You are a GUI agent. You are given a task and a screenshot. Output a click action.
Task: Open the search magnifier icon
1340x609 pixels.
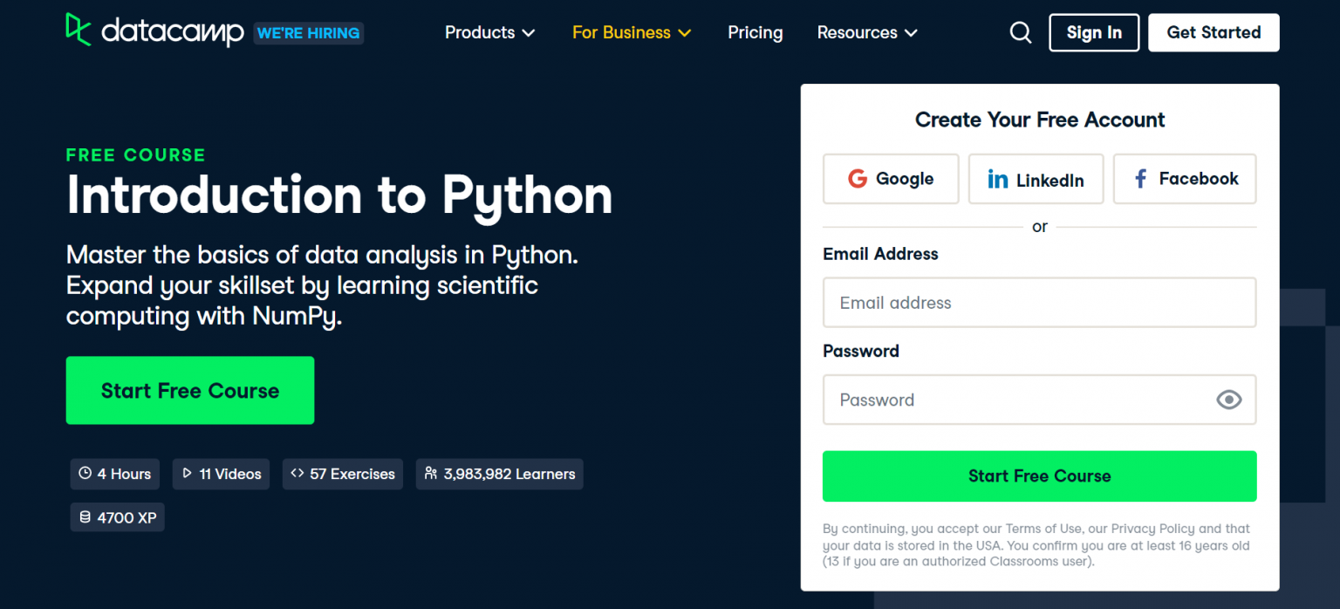[x=1020, y=31]
